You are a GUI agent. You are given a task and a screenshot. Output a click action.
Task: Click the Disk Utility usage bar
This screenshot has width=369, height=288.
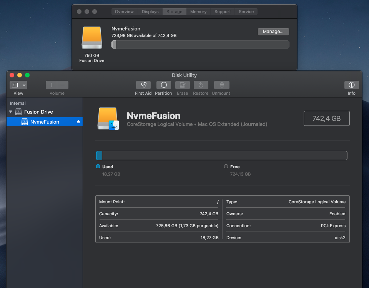(x=222, y=156)
